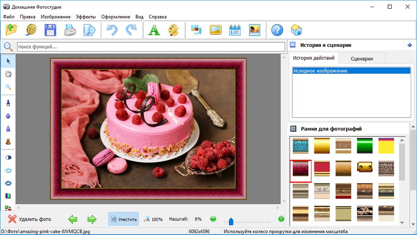417x235 pixels.
Task: Switch to the Сценарии tab
Action: click(362, 59)
